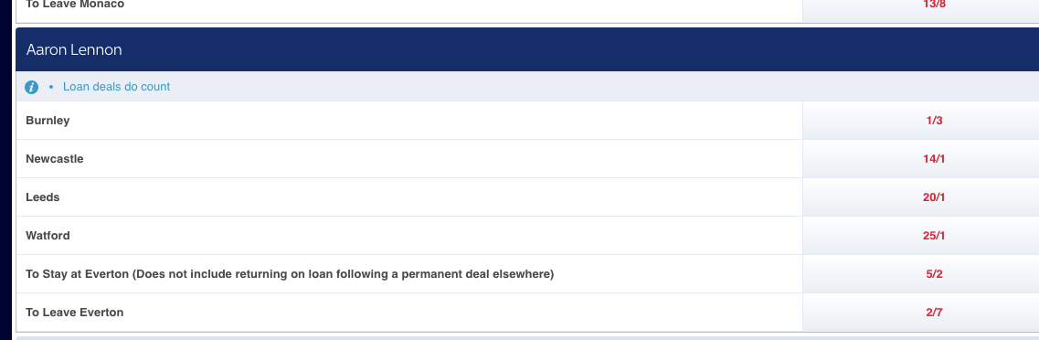Viewport: 1039px width, 340px height.
Task: Click the market panel strip below To Leave Everton
Action: point(527,337)
